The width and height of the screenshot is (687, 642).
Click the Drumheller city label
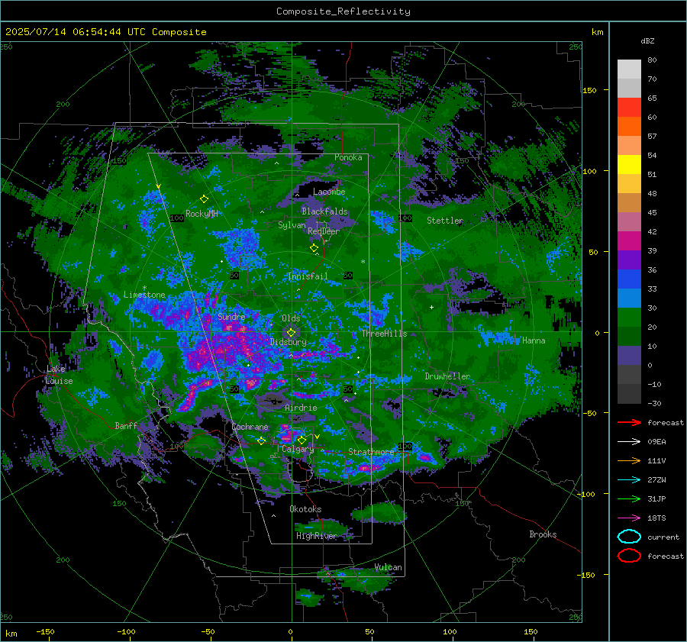(x=447, y=376)
